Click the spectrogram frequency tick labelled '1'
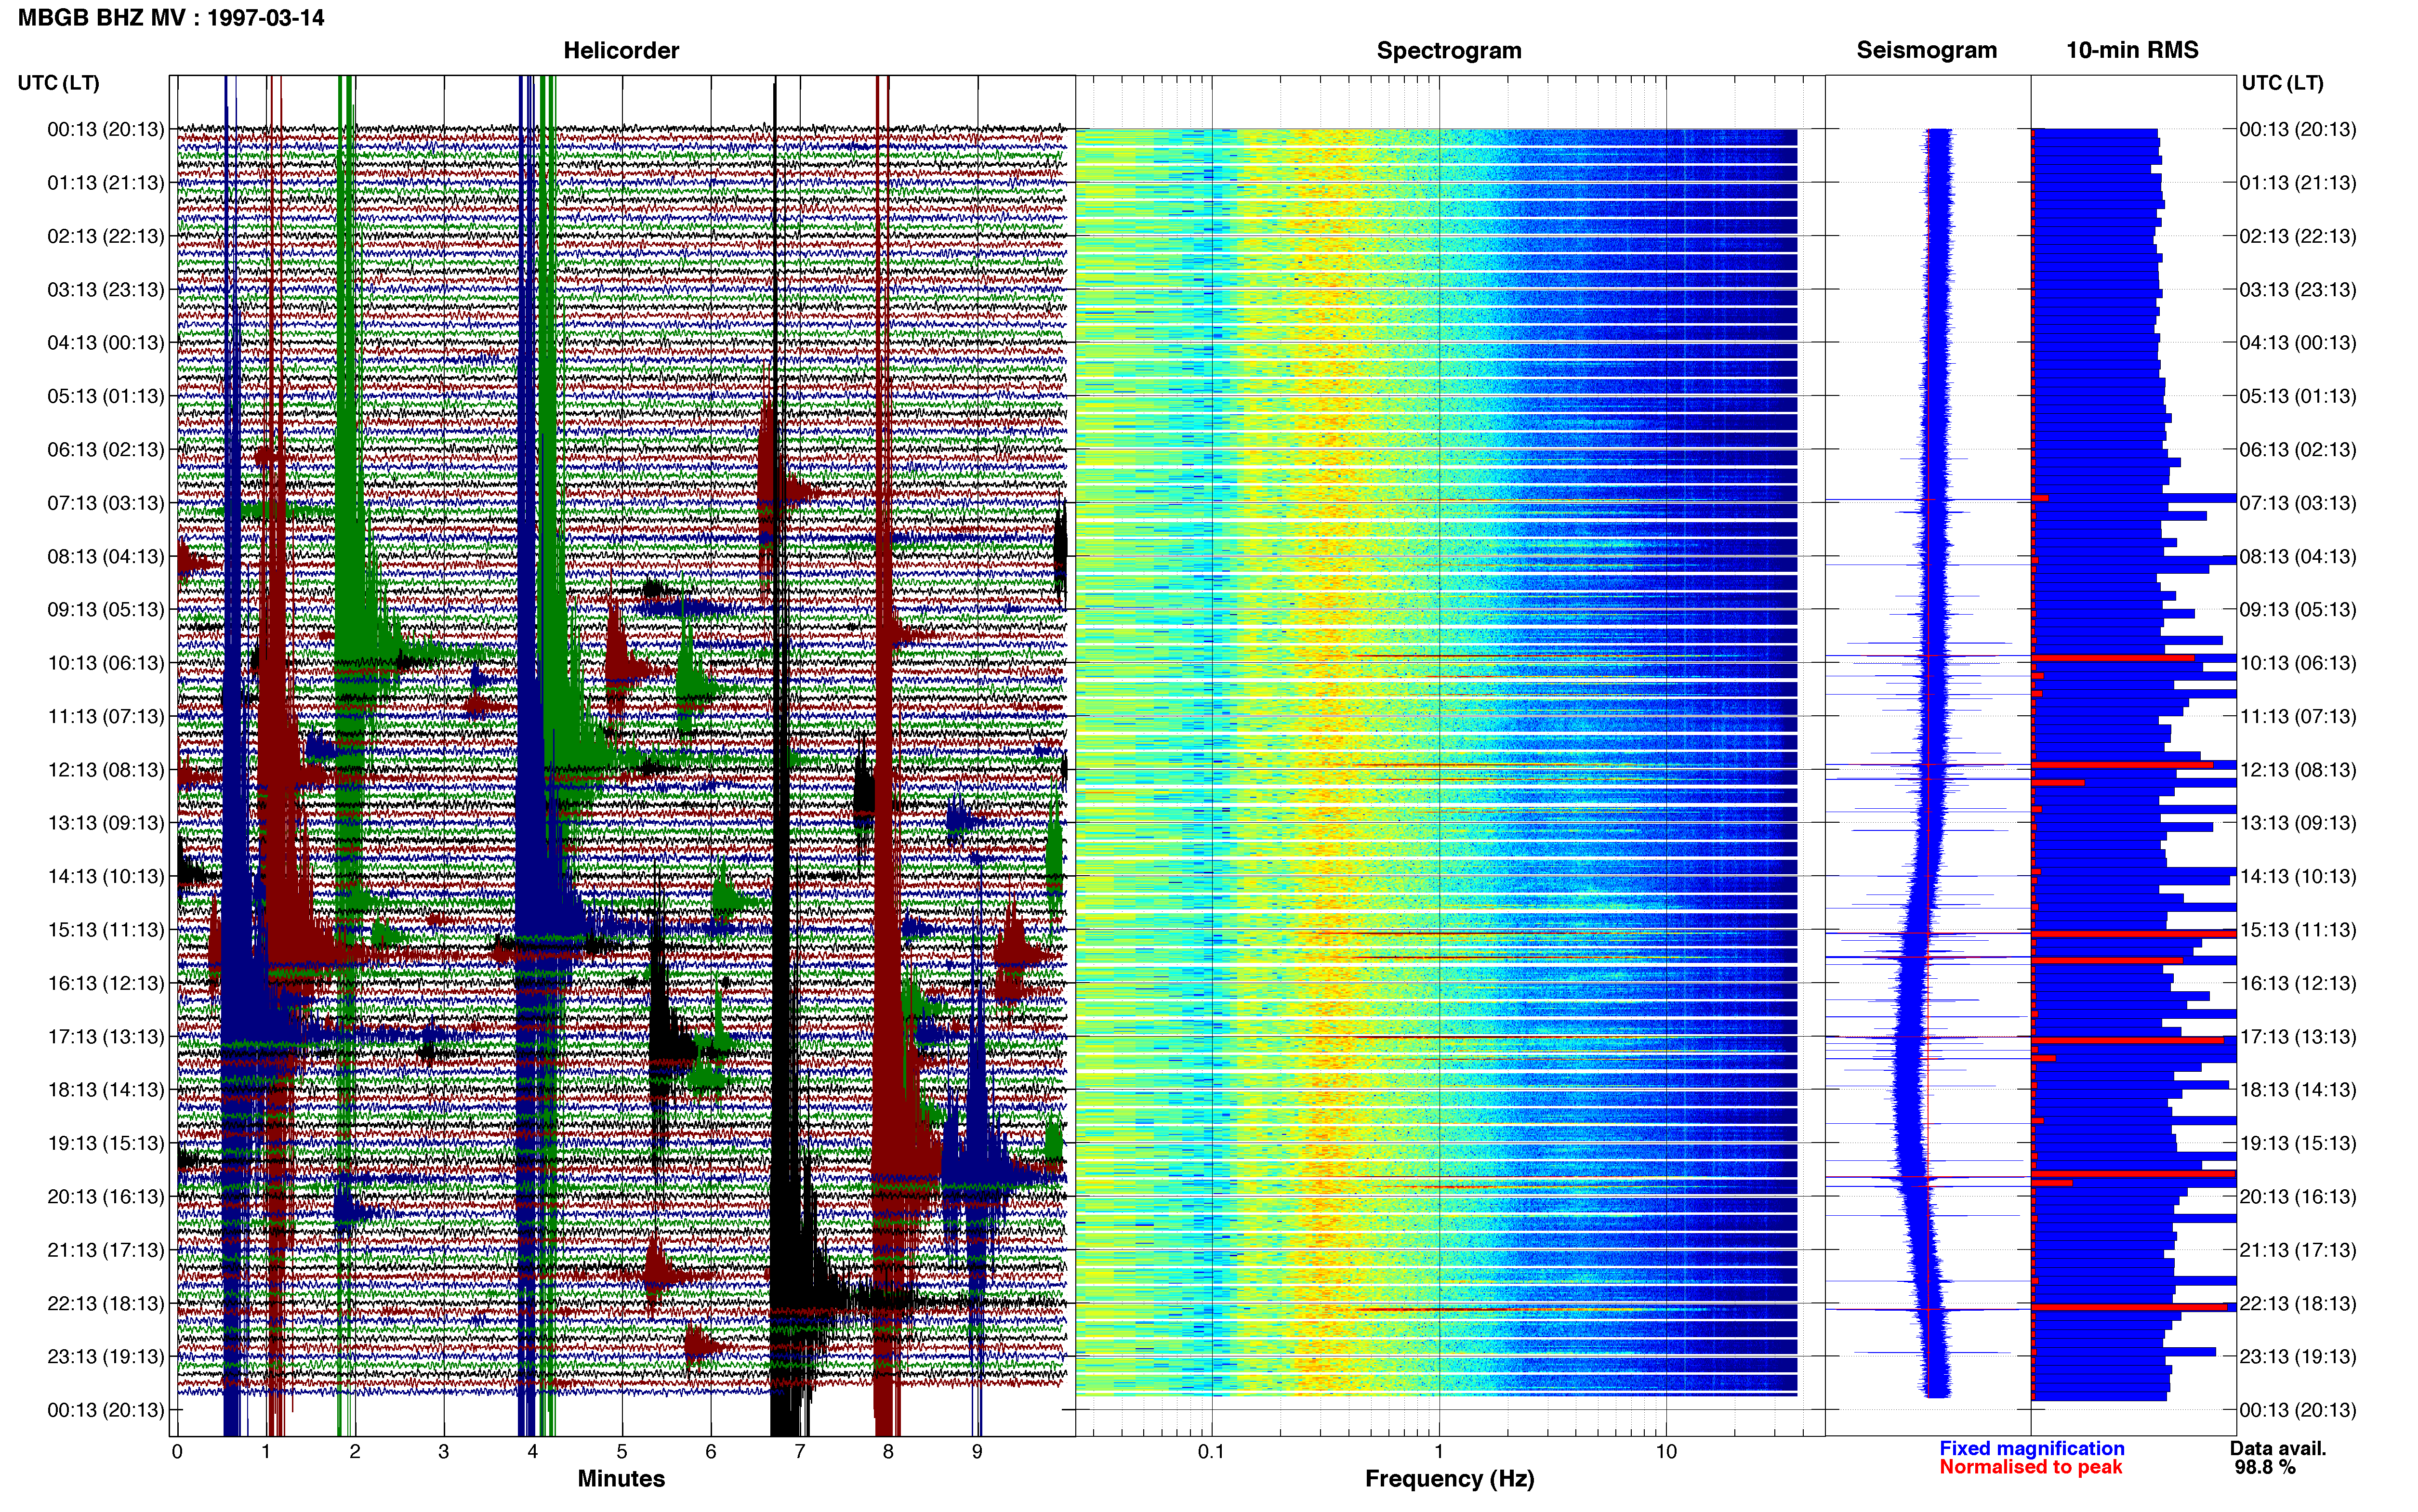Viewport: 2418px width, 1512px height. tap(1439, 1452)
